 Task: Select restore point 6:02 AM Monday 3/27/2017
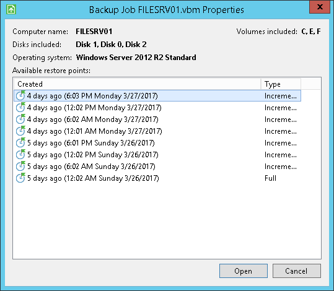157,119
